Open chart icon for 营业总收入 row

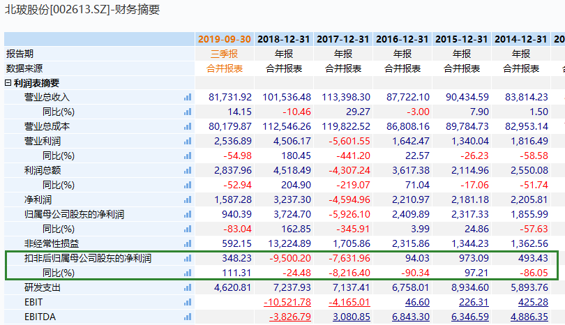coord(188,97)
